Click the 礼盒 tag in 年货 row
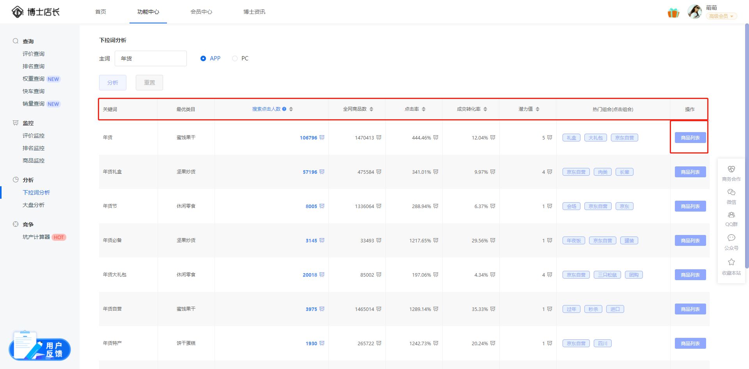The height and width of the screenshot is (369, 749). (572, 138)
